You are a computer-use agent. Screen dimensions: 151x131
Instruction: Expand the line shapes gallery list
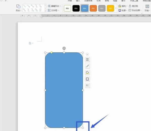[45, 11]
